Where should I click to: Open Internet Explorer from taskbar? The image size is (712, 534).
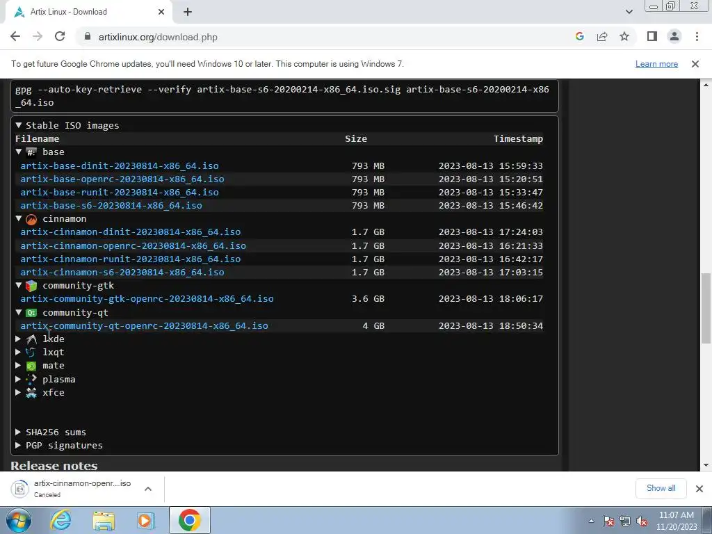coord(61,521)
